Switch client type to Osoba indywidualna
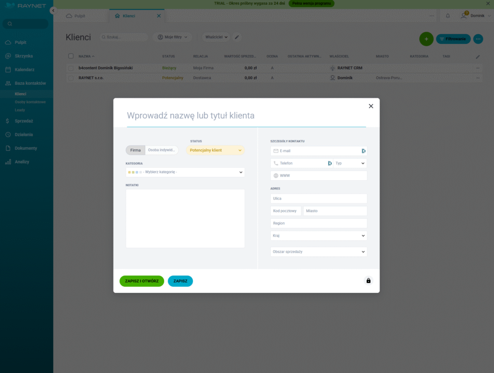The width and height of the screenshot is (494, 373). [x=161, y=150]
